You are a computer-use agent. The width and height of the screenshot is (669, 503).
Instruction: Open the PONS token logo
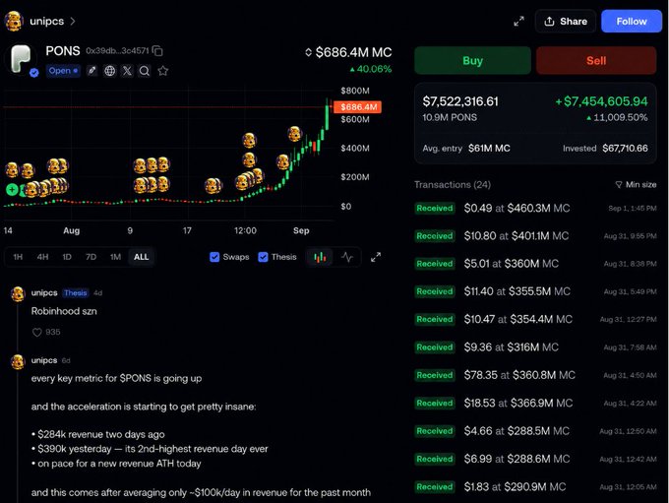(x=20, y=59)
